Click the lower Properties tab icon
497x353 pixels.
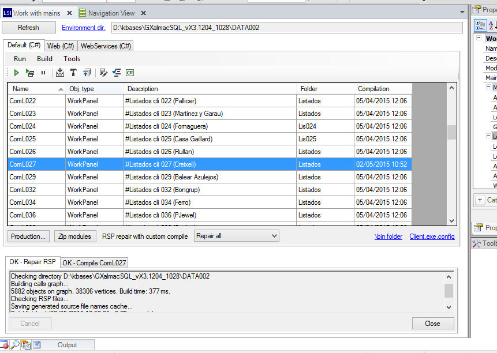point(478,227)
